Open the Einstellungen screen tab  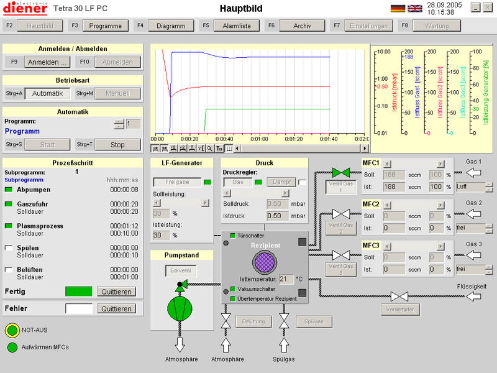[368, 25]
